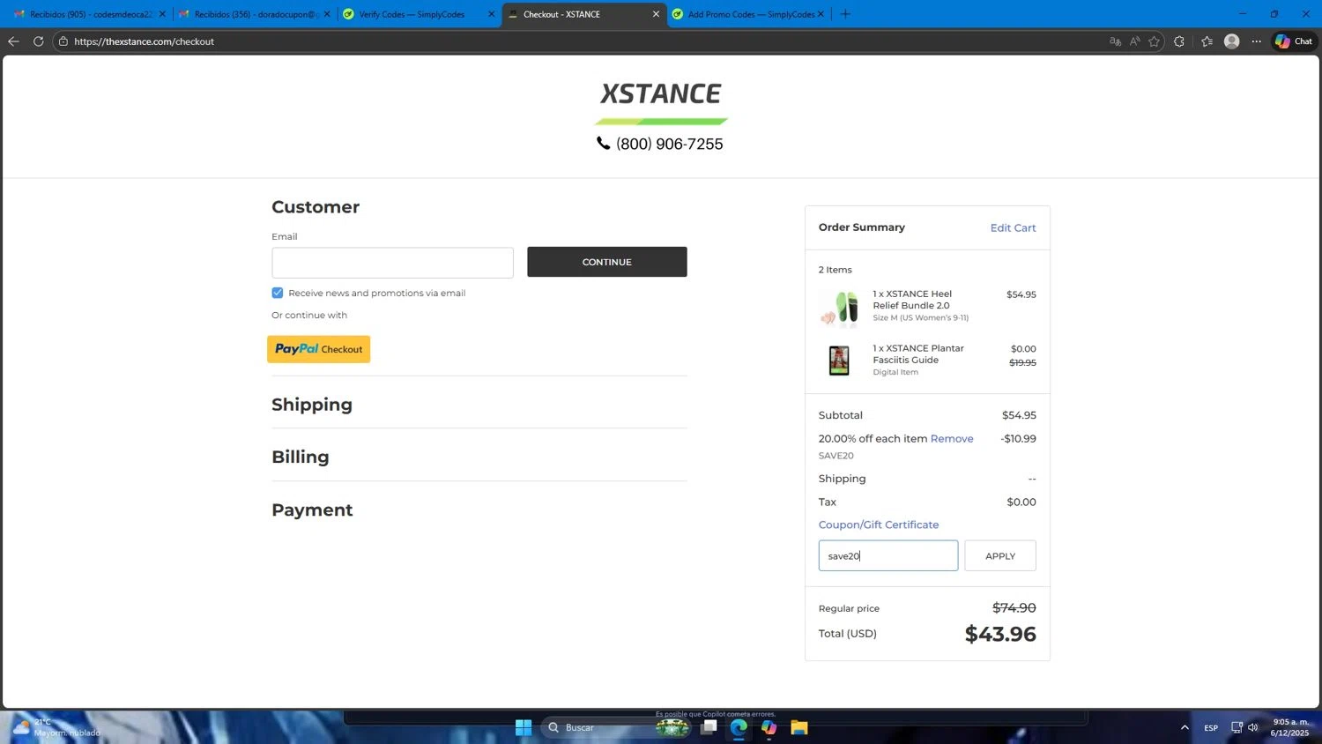Screen dimensions: 1322x744
Task: Close the Add Promo Codes tab
Action: (x=821, y=14)
